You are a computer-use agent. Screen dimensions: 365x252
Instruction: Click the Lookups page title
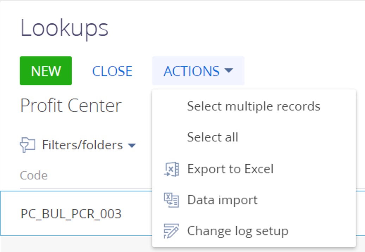(x=64, y=29)
